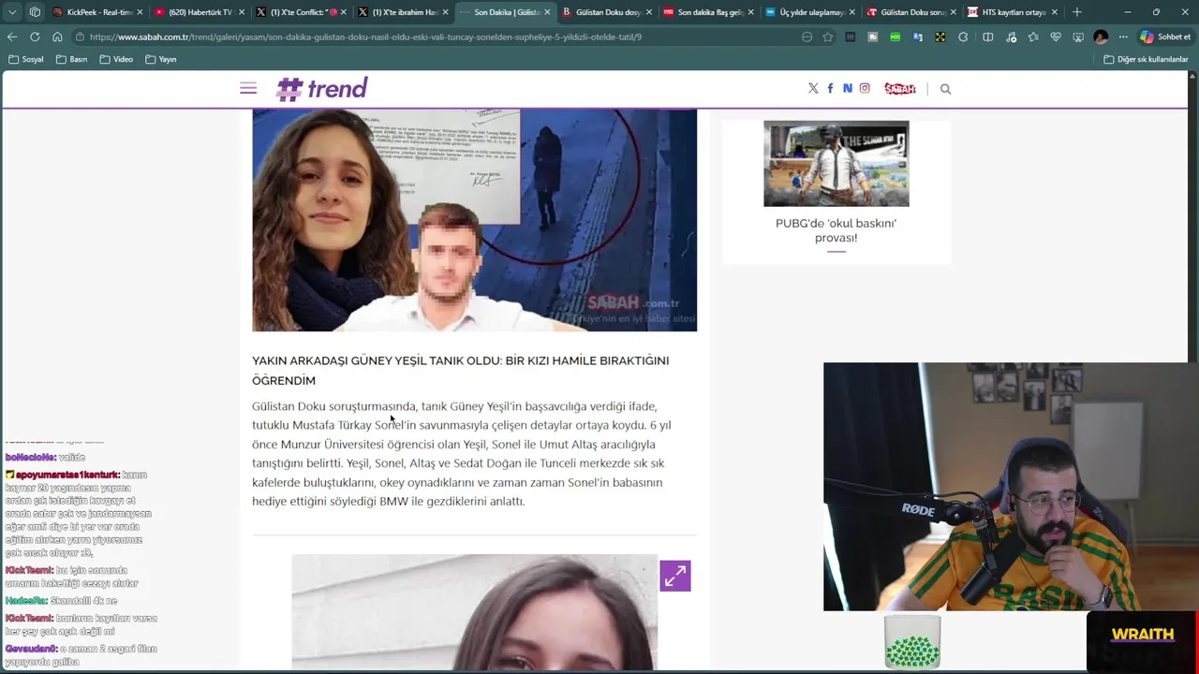1199x674 pixels.
Task: Open the screenshot capture icon
Action: coord(1078,37)
